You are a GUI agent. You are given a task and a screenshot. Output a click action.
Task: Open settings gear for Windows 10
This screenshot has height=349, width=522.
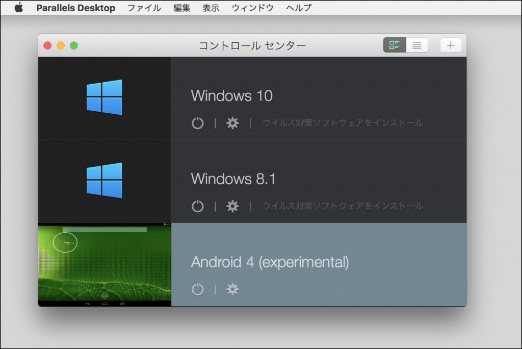point(232,123)
